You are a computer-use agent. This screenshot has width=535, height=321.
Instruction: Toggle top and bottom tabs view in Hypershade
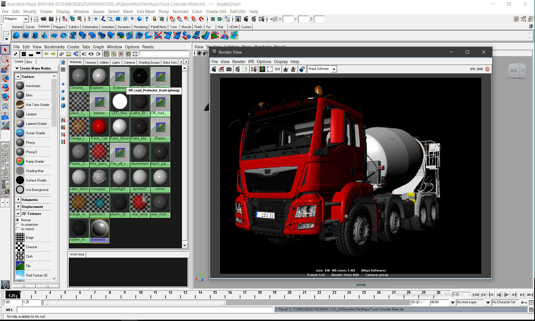point(24,54)
